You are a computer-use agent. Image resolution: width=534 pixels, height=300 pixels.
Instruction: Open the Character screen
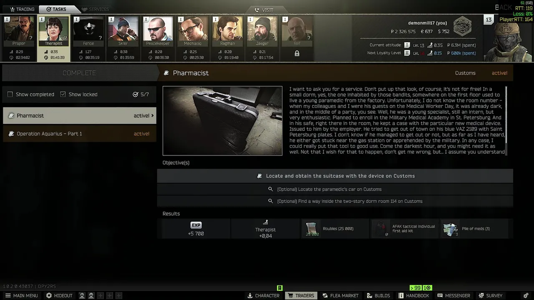coord(263,295)
